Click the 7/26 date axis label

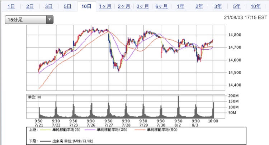pyautogui.click(x=91, y=125)
